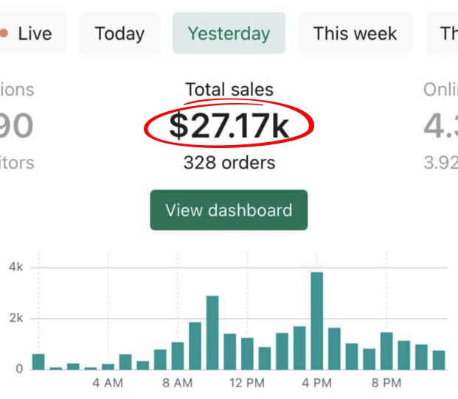The height and width of the screenshot is (399, 458).
Task: Click the Total sales heading
Action: 229,91
